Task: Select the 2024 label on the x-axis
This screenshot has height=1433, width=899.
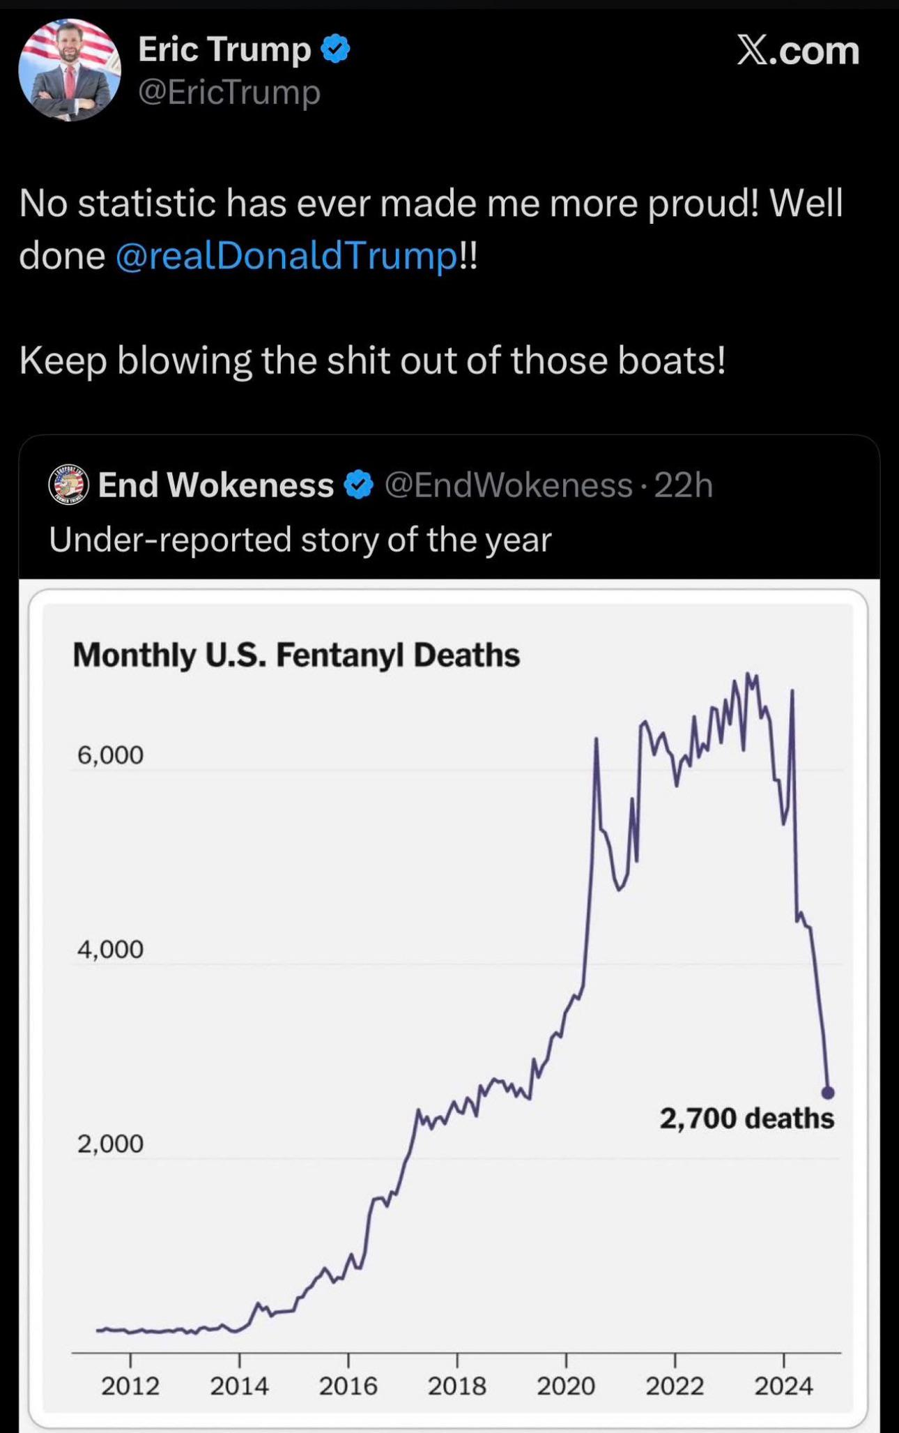Action: pyautogui.click(x=783, y=1386)
